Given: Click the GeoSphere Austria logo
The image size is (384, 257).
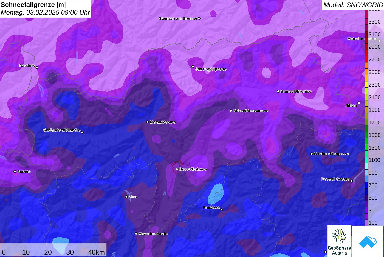Looking at the screenshot, I should [x=339, y=241].
